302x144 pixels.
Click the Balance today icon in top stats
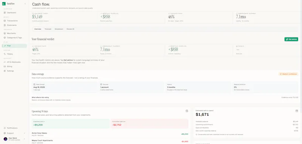click(33, 14)
